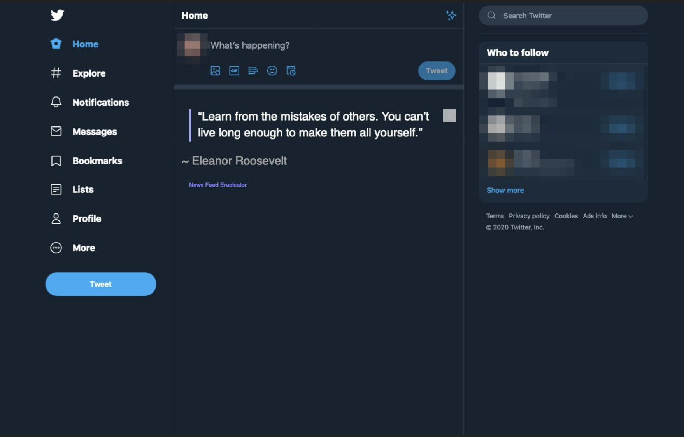
Task: Expand the More dropdown in footer
Action: [622, 216]
